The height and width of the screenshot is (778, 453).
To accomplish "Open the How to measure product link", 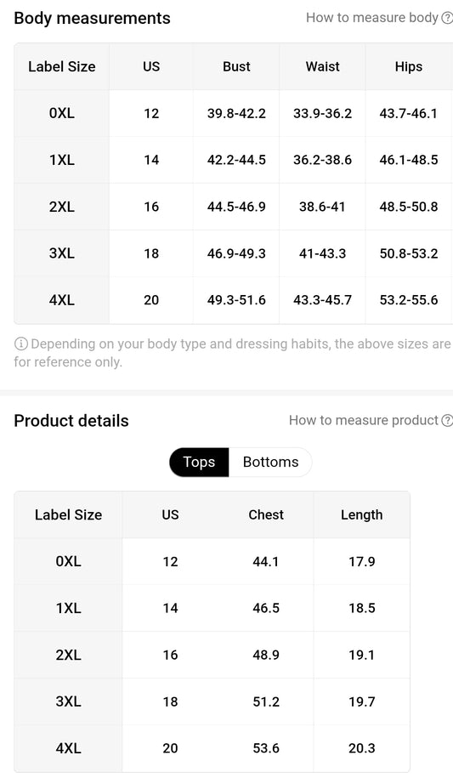I will pyautogui.click(x=363, y=420).
